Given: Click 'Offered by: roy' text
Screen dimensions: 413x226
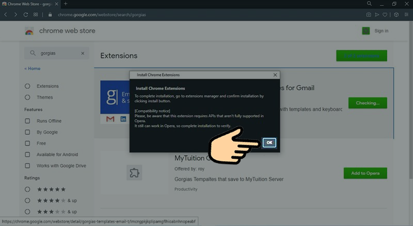Looking at the screenshot, I should click(189, 169).
